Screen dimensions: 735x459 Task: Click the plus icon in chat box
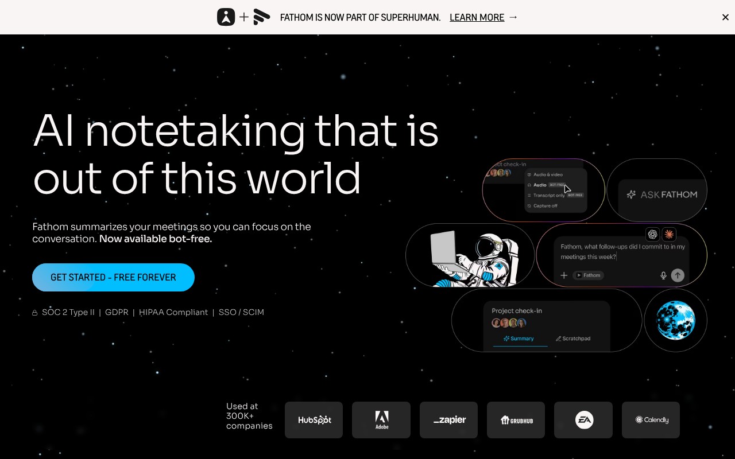(564, 275)
